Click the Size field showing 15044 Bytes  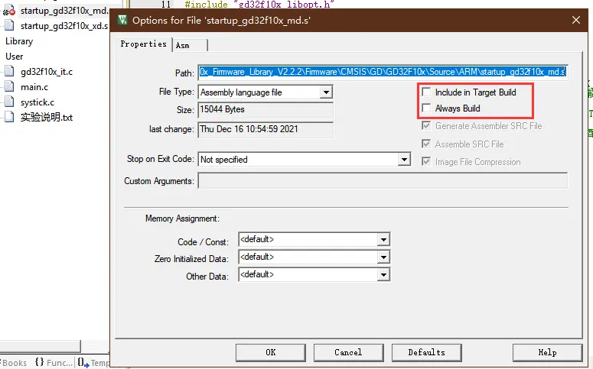[266, 109]
